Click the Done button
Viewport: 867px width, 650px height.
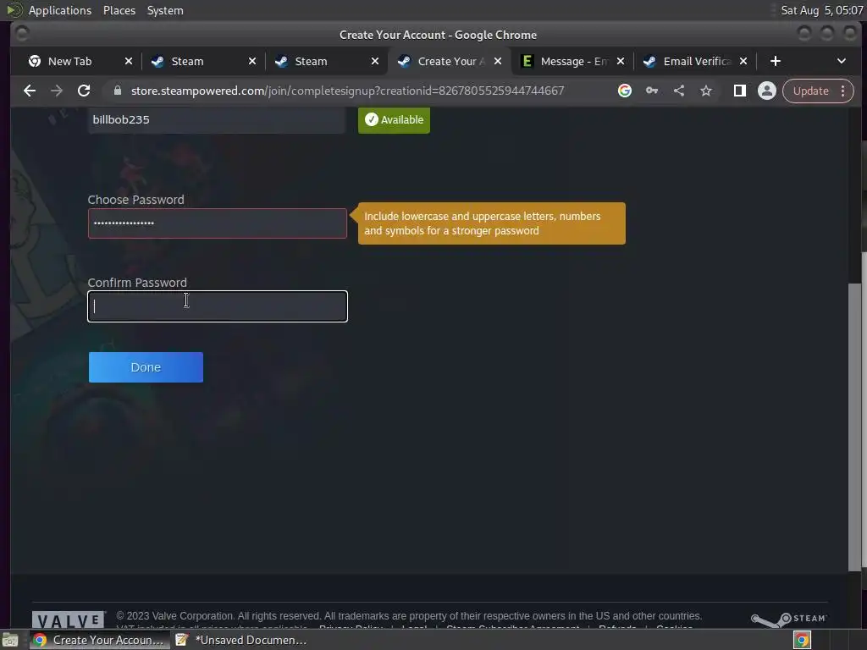146,367
